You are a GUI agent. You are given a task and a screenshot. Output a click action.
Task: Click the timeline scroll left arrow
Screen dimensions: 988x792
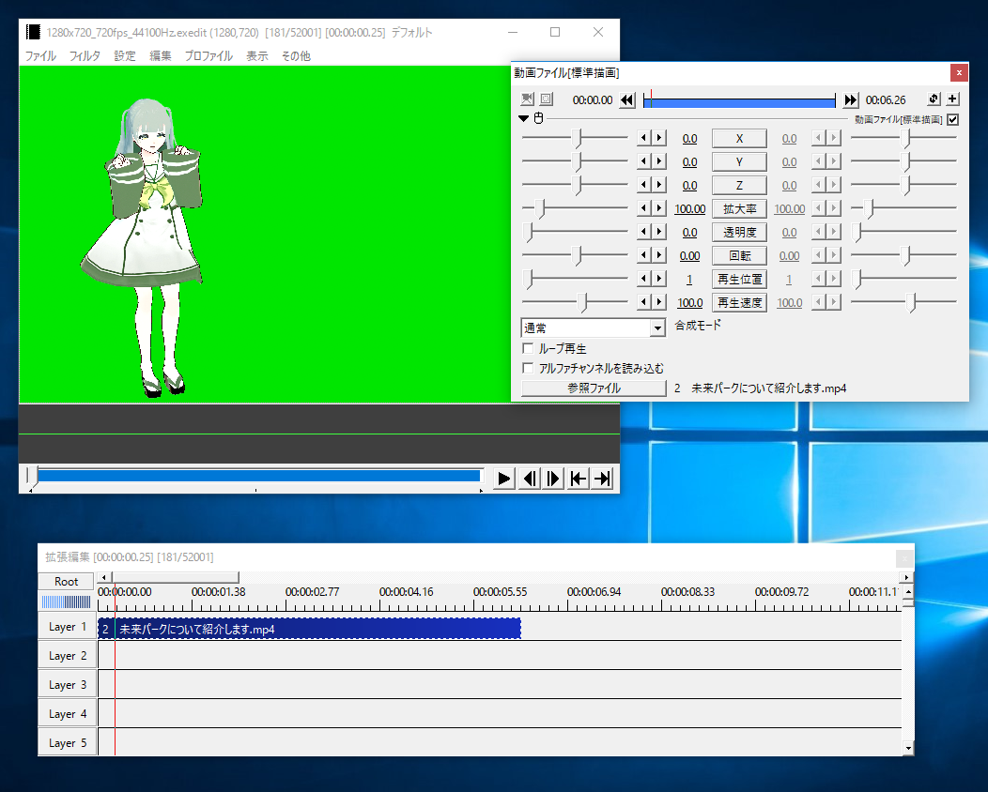(105, 577)
